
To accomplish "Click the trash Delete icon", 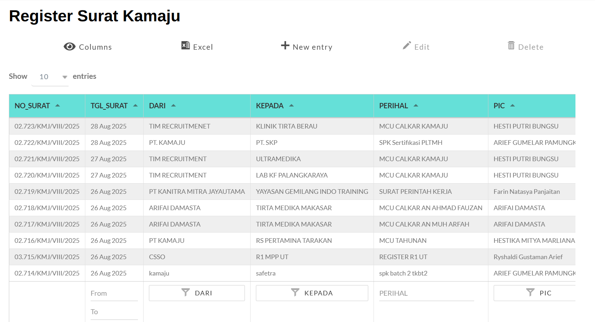I will point(511,45).
